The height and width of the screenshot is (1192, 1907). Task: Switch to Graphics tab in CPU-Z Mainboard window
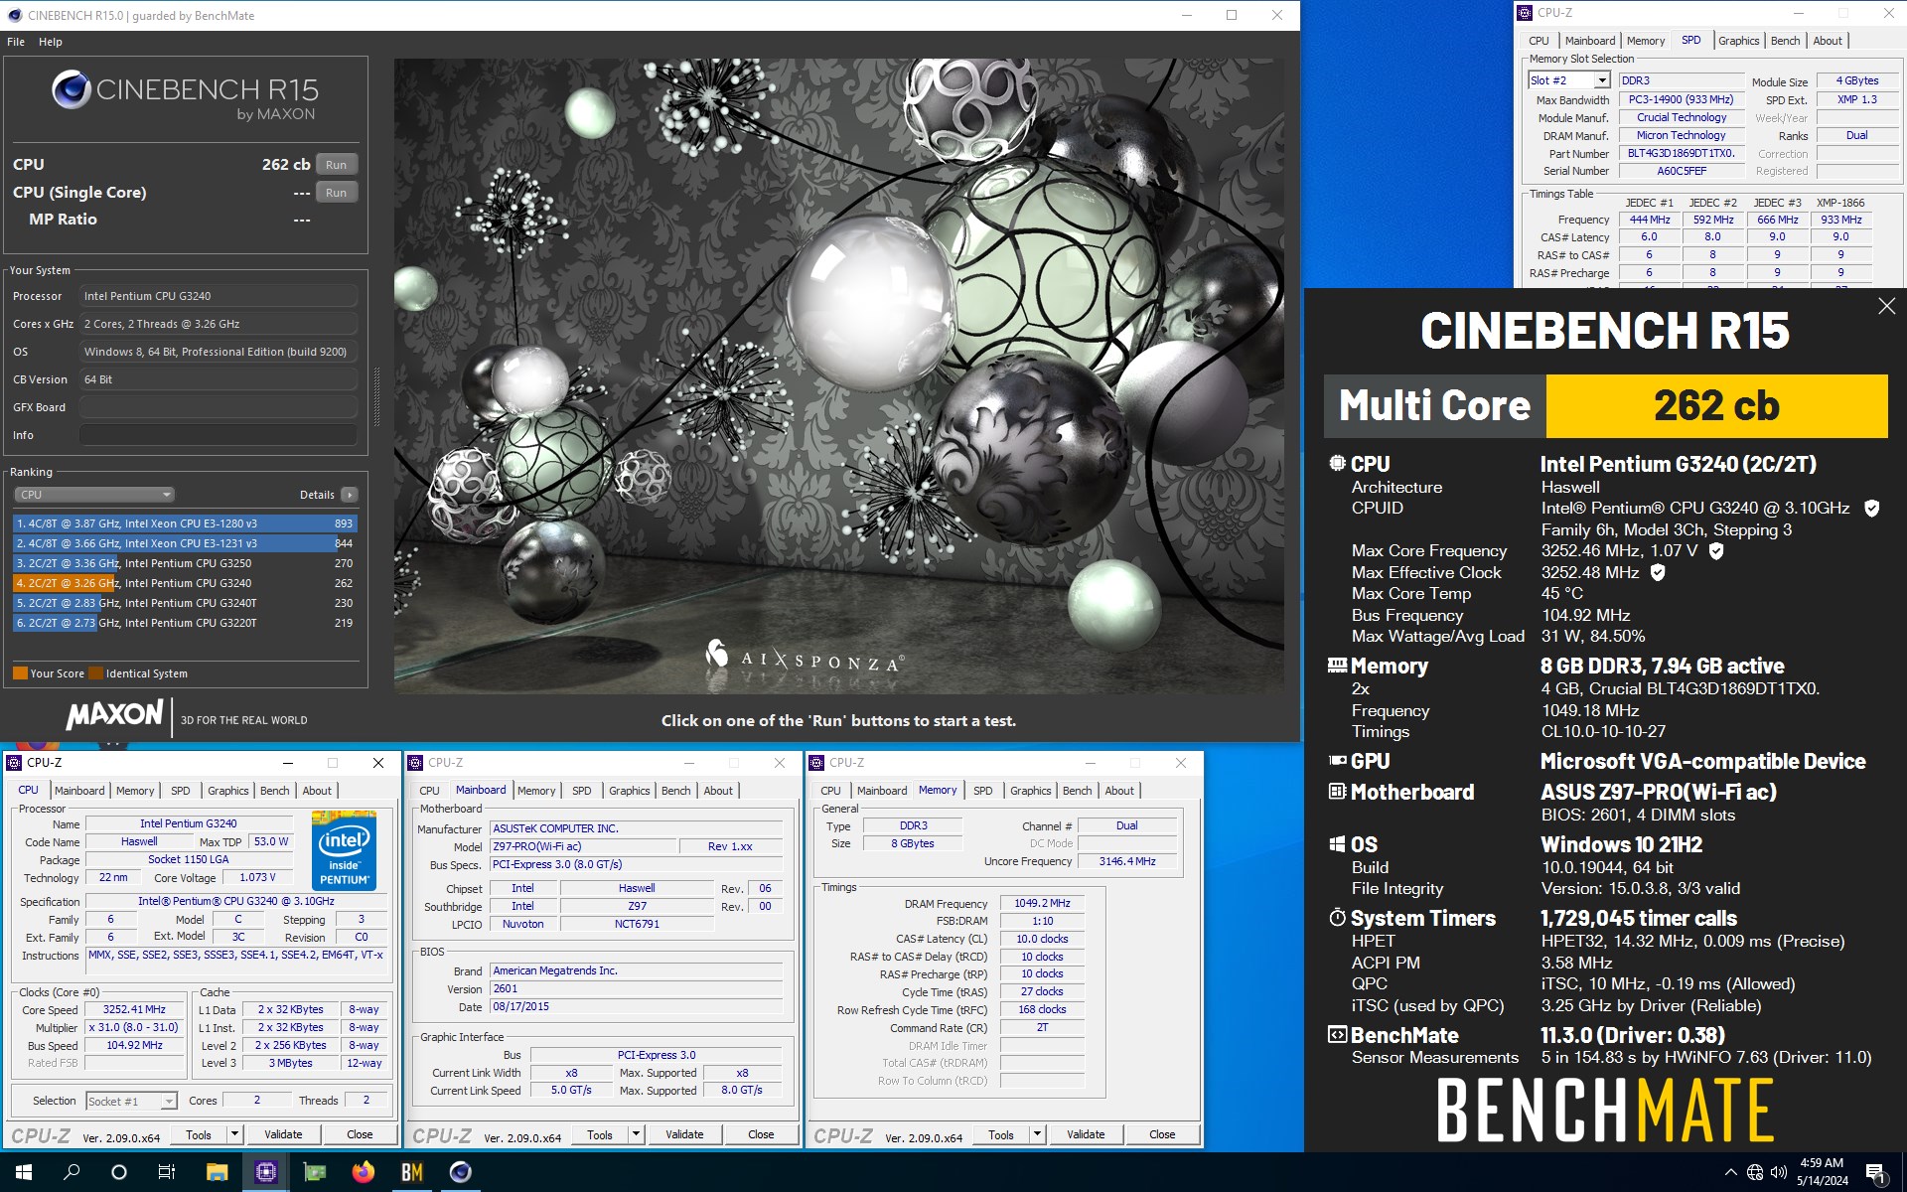pyautogui.click(x=630, y=791)
